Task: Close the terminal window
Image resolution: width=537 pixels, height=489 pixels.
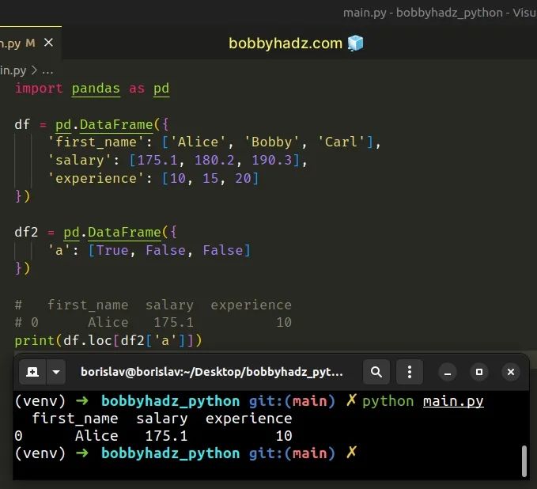Action: 511,372
